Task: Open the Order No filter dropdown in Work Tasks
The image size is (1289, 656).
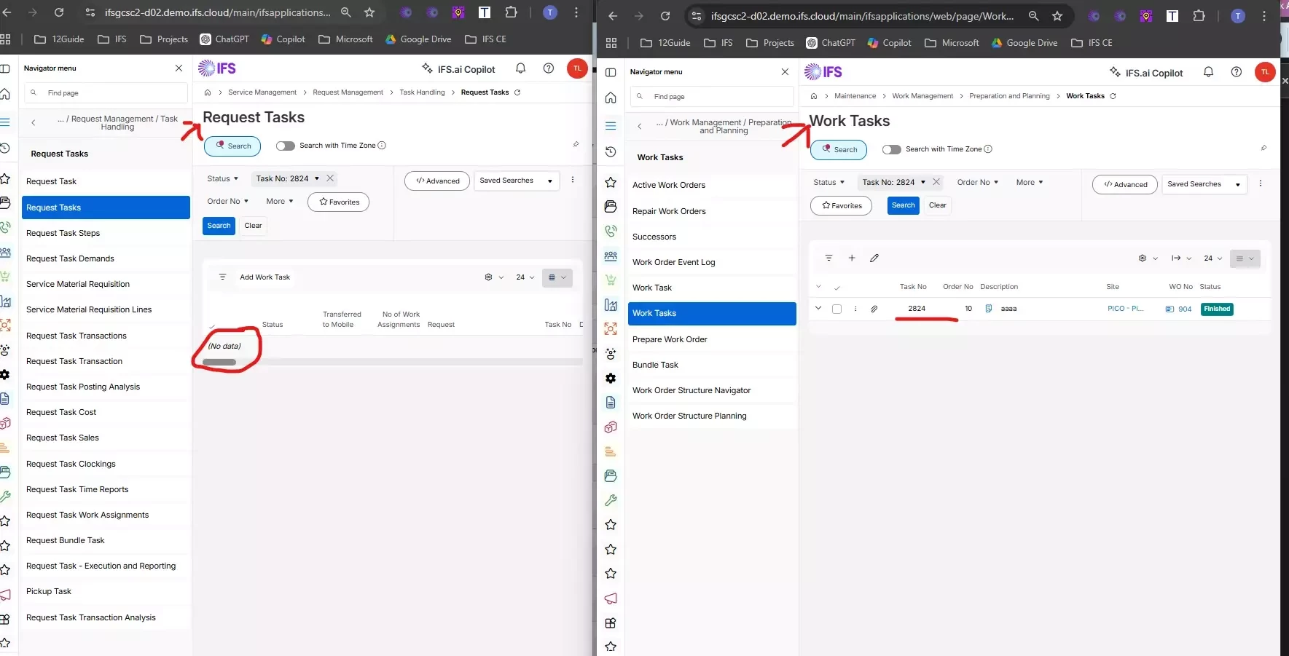Action: tap(977, 182)
